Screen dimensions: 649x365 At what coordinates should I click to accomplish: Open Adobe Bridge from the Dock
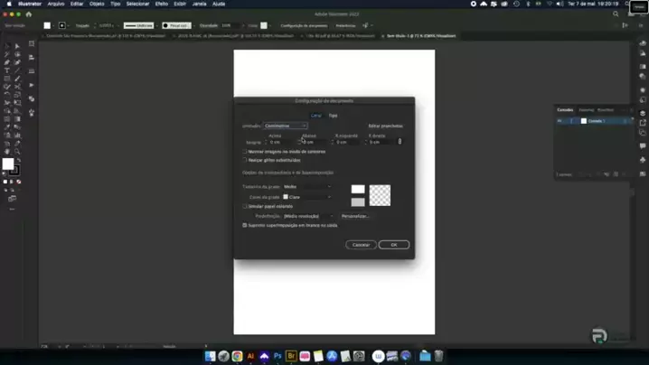[x=291, y=357]
